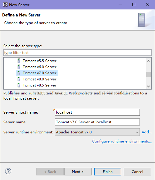Screen dimensions: 155x180
Task: Click the server tower wizard image
Action: click(x=142, y=20)
